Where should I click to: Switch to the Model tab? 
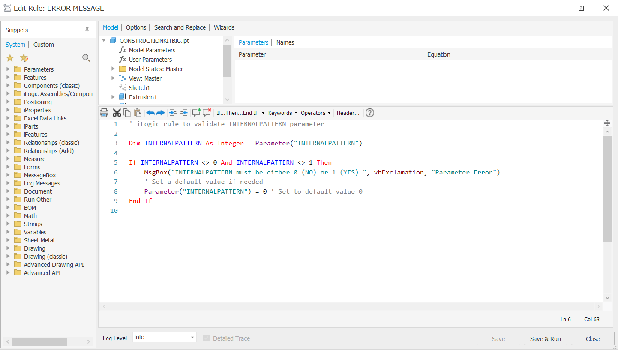point(110,27)
